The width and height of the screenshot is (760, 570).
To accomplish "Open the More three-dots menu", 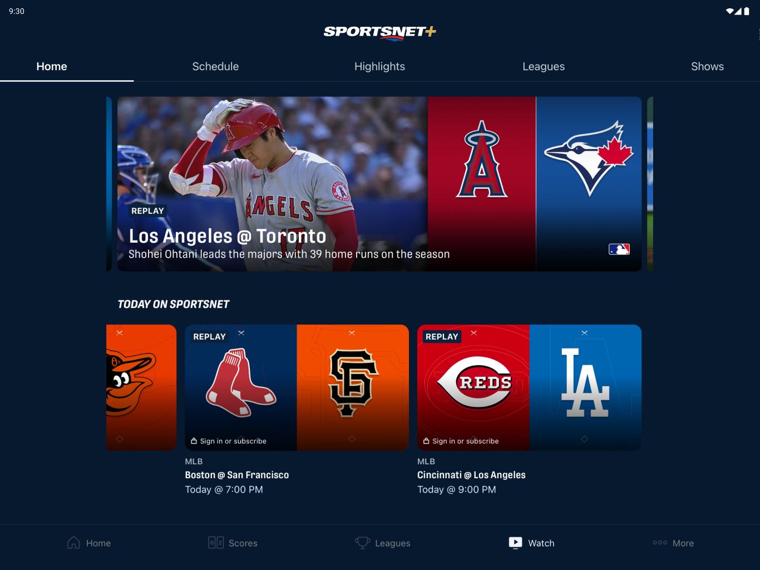I will [660, 543].
